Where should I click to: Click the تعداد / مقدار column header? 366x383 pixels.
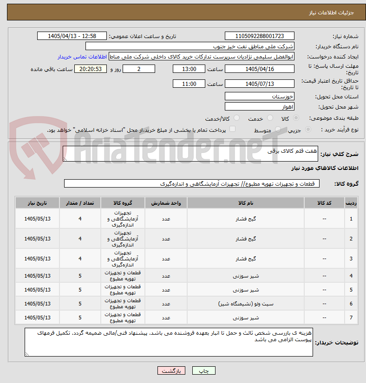click(80, 203)
